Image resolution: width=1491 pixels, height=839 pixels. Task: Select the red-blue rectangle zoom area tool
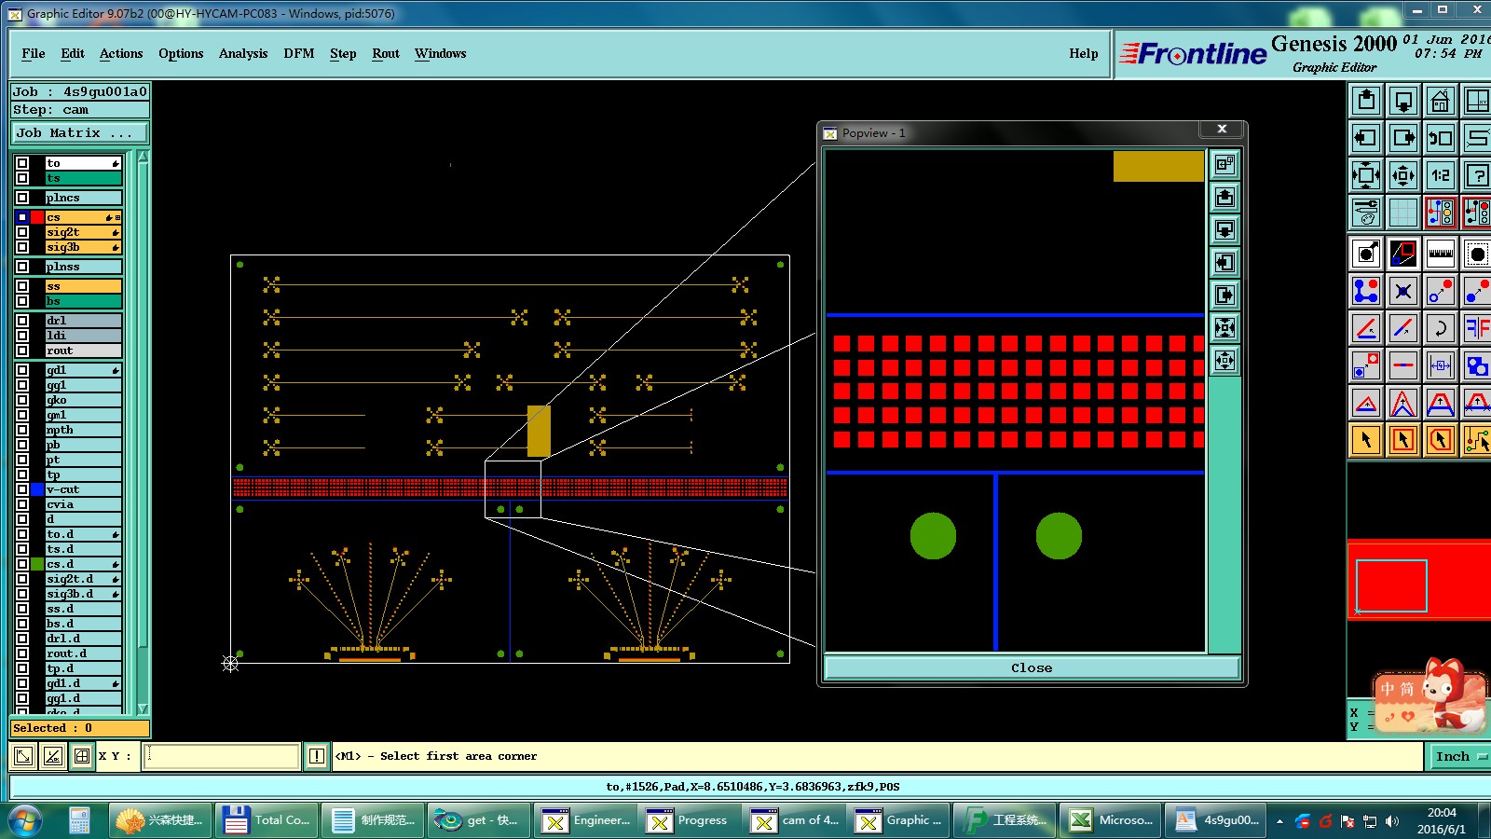1403,254
